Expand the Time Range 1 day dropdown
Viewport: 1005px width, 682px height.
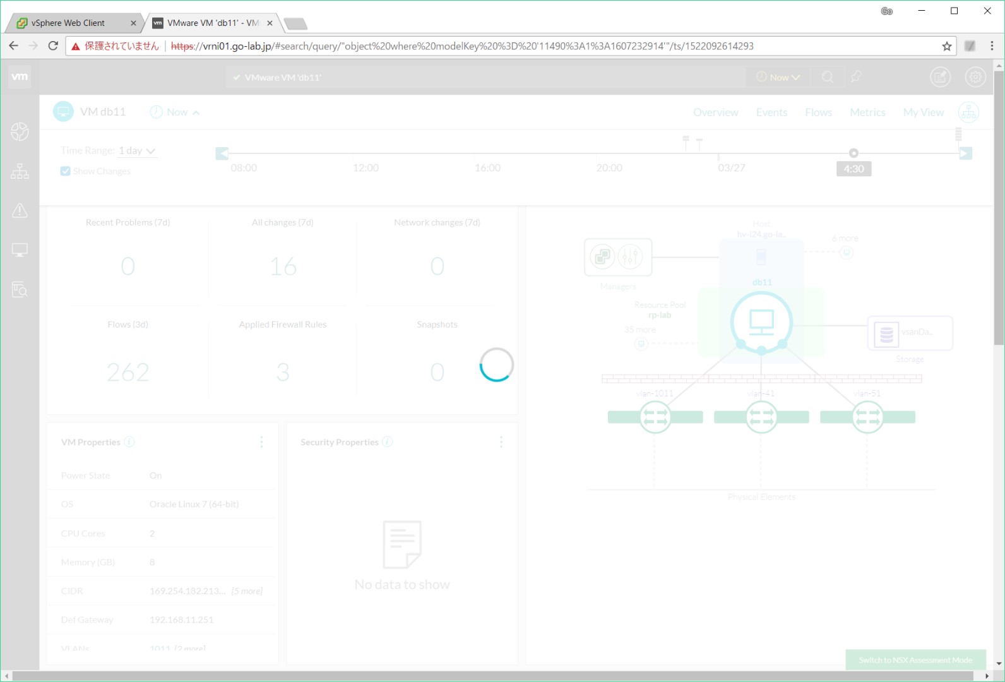tap(137, 151)
